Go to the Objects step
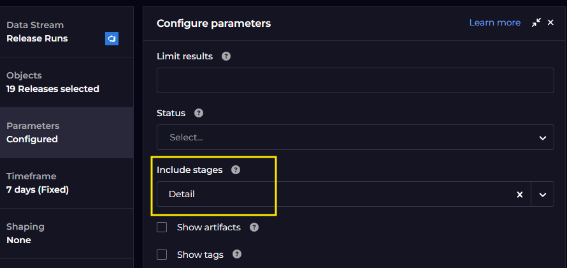 [x=66, y=82]
